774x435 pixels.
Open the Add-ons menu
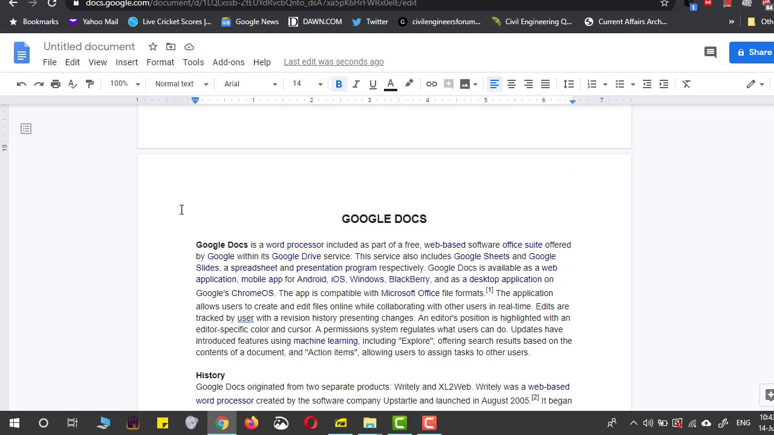[x=229, y=62]
